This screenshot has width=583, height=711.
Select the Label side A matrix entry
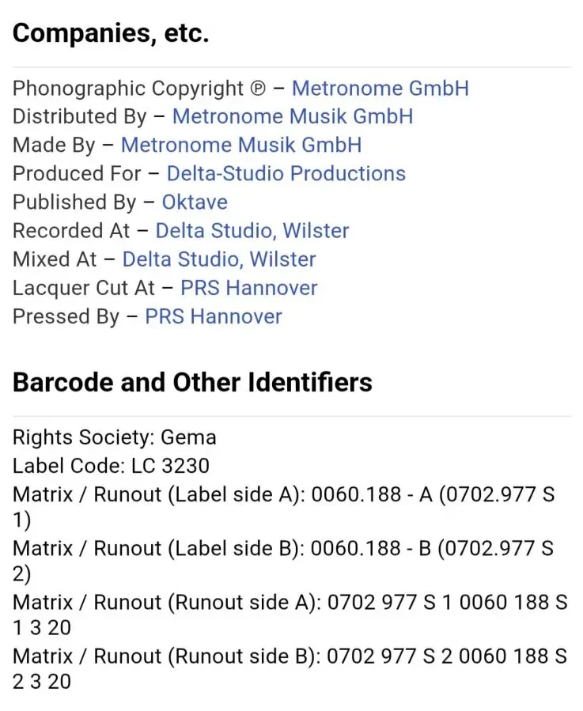coord(283,507)
